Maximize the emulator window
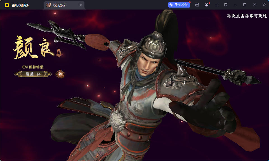The width and height of the screenshot is (269, 161). pos(245,5)
